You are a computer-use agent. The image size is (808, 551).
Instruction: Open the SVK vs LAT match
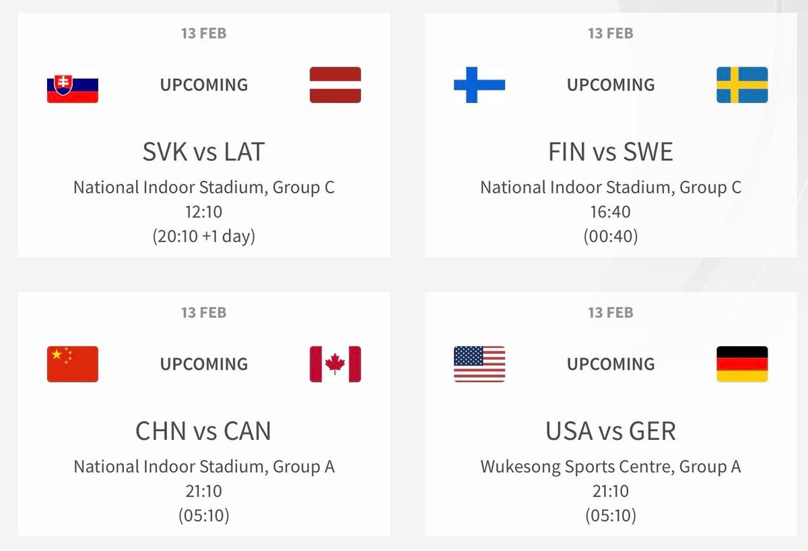204,152
